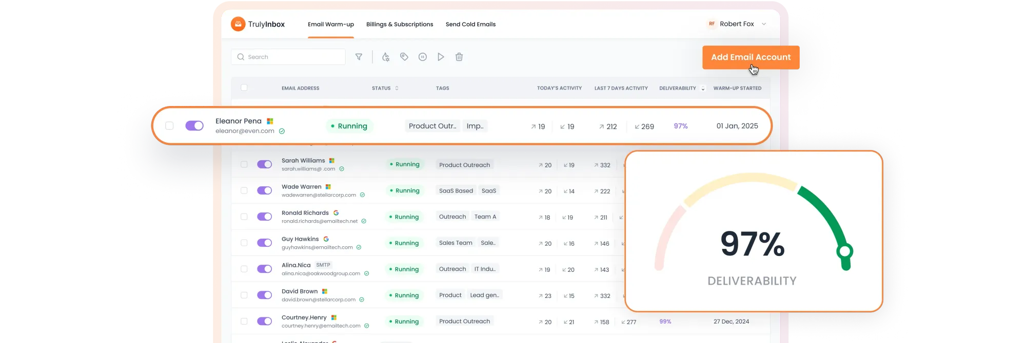The width and height of the screenshot is (1026, 343).
Task: Click verified check next to eleanor@even.com
Action: tap(282, 131)
